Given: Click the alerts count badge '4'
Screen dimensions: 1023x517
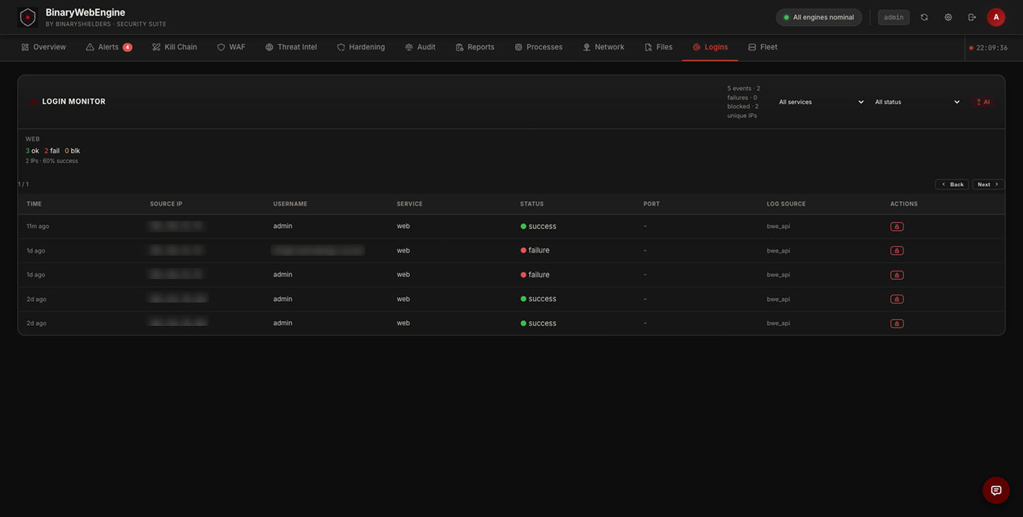Looking at the screenshot, I should tap(127, 48).
